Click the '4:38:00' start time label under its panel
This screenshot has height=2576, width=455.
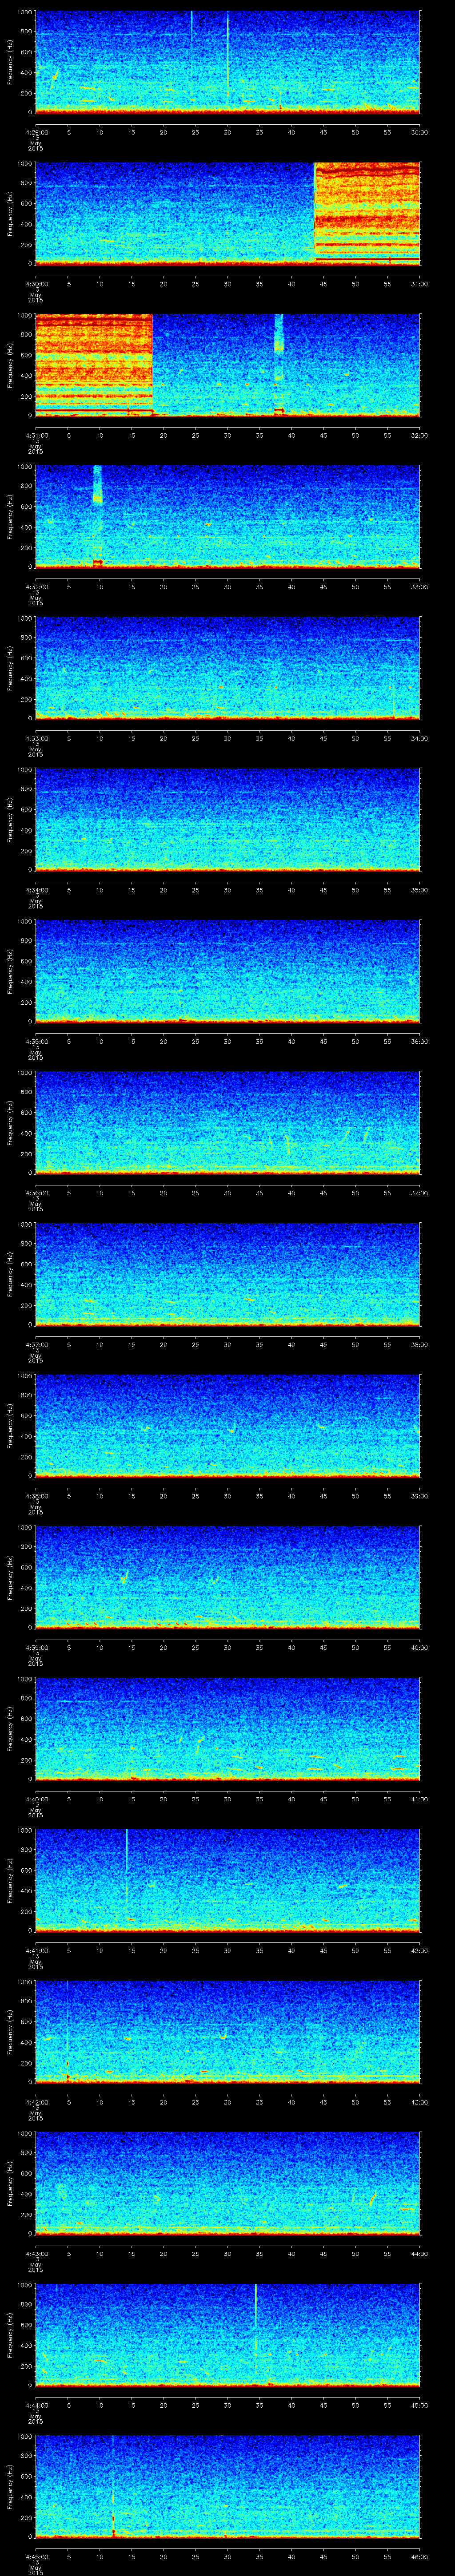[35, 1496]
